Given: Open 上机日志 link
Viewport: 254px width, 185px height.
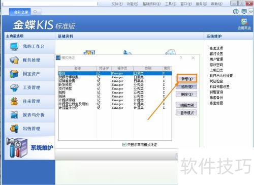Looking at the screenshot, I should pos(216,70).
